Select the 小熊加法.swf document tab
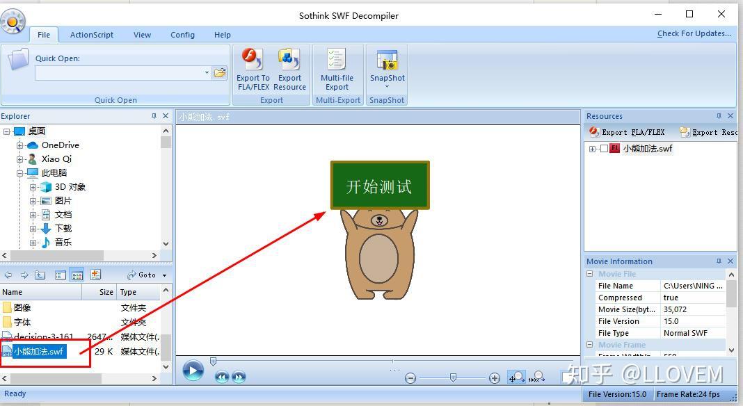 (x=205, y=117)
